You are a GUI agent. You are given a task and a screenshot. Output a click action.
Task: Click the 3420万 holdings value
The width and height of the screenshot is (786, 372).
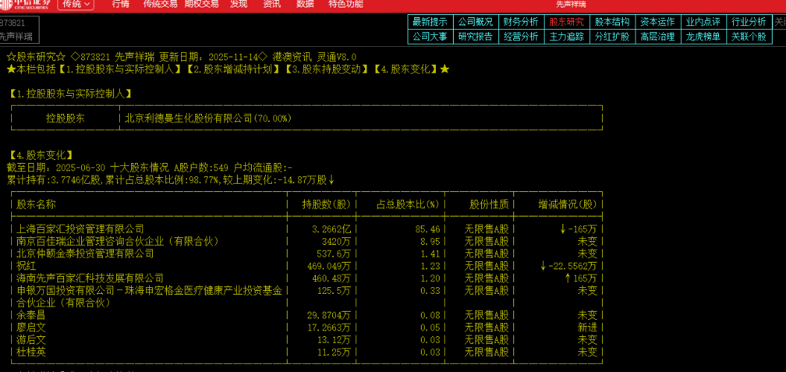336,241
